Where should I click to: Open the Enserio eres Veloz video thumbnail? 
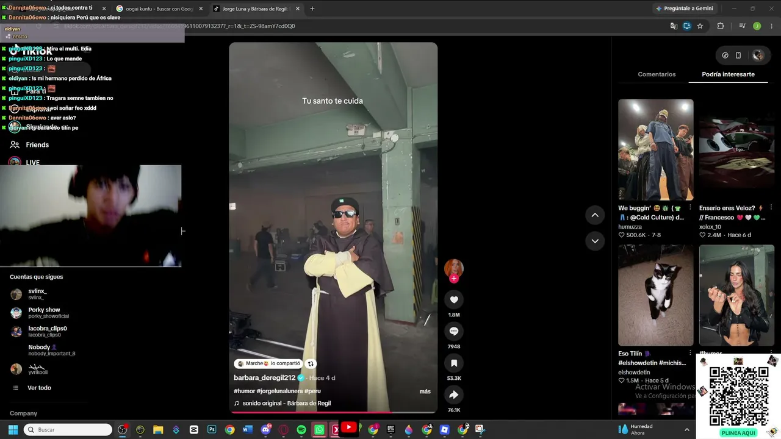[736, 150]
